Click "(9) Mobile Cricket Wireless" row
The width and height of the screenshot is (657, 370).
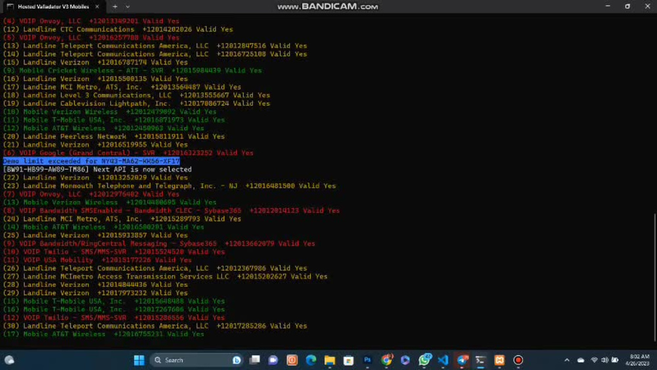(133, 70)
